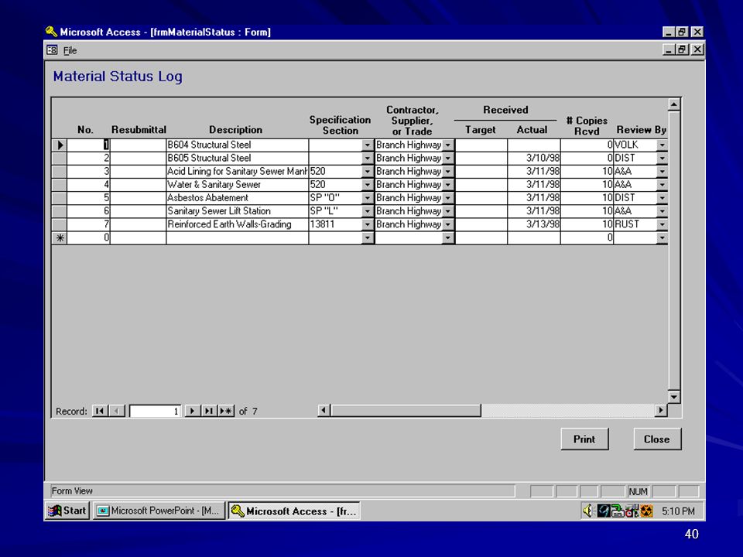Minimize the inner form window
The height and width of the screenshot is (557, 743).
pos(669,50)
